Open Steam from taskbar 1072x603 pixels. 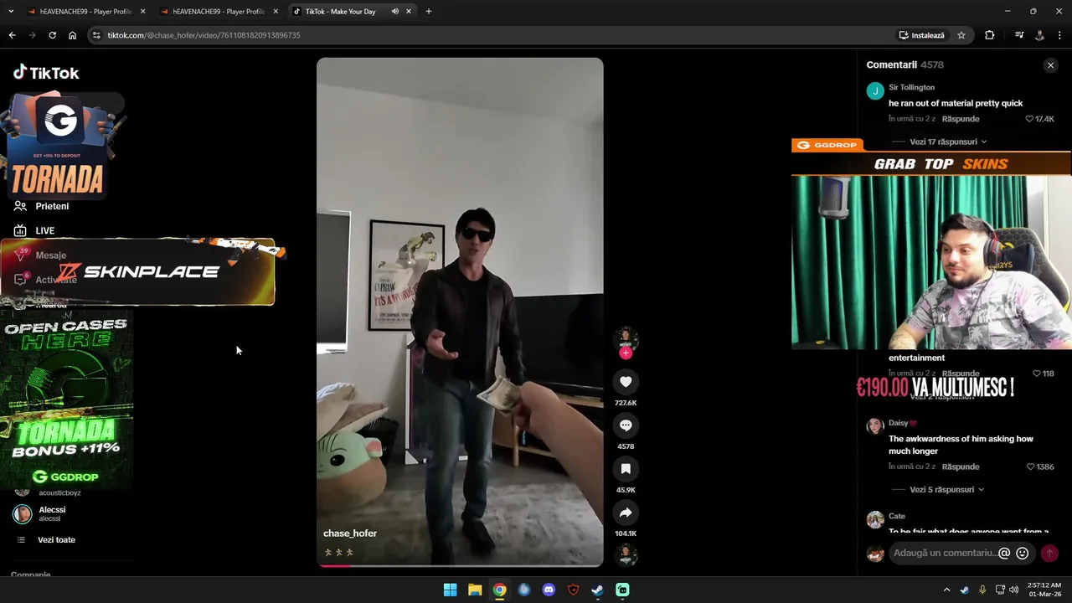tap(597, 590)
